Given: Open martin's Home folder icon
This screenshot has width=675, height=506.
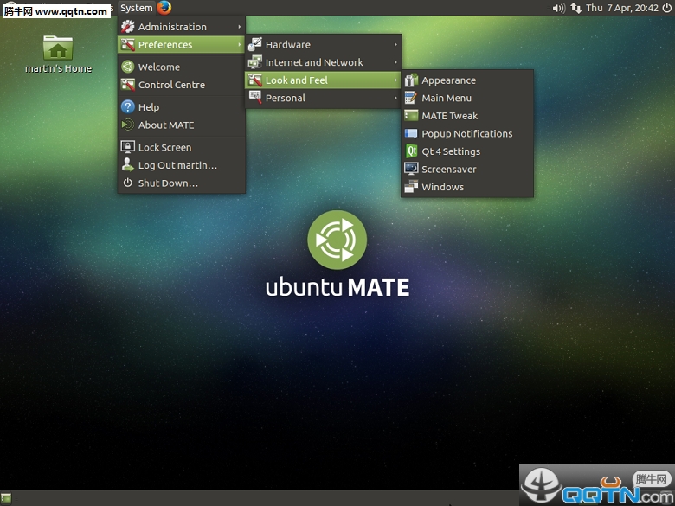Looking at the screenshot, I should click(58, 48).
